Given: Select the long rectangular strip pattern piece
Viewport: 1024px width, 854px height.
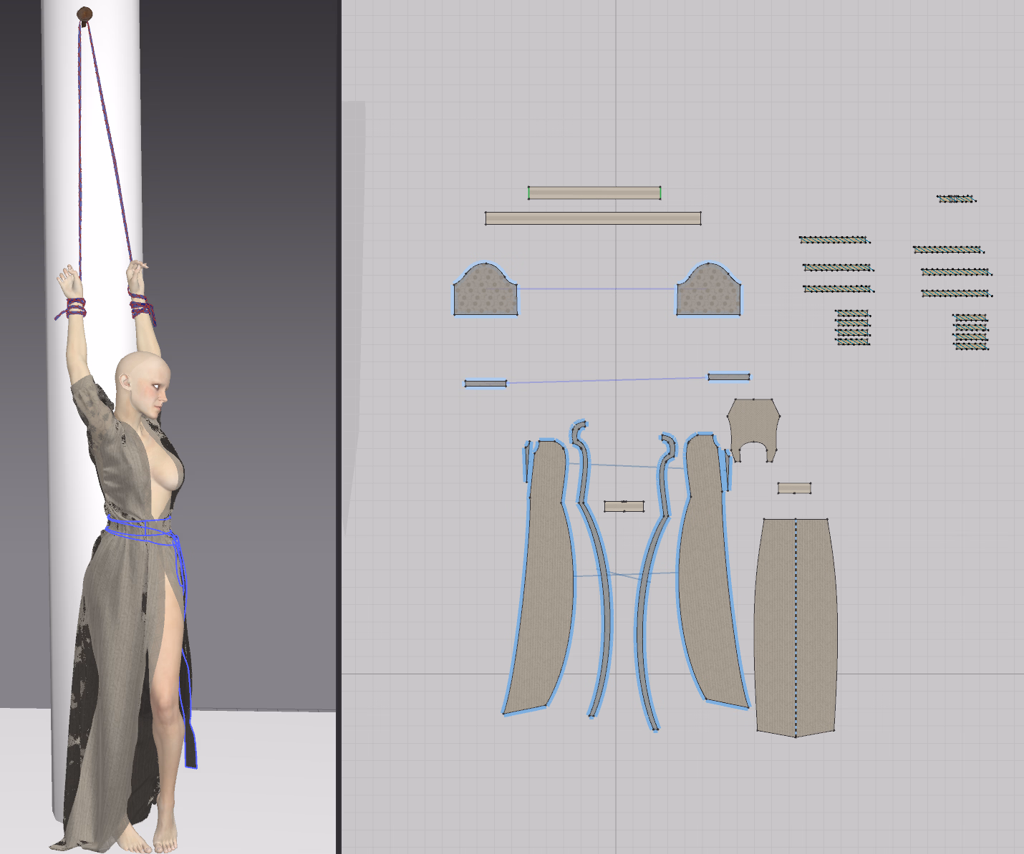Looking at the screenshot, I should click(593, 218).
